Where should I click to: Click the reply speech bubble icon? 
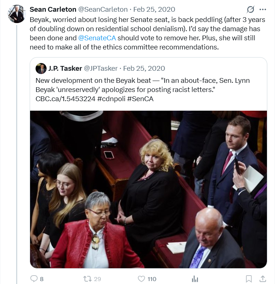[34, 279]
